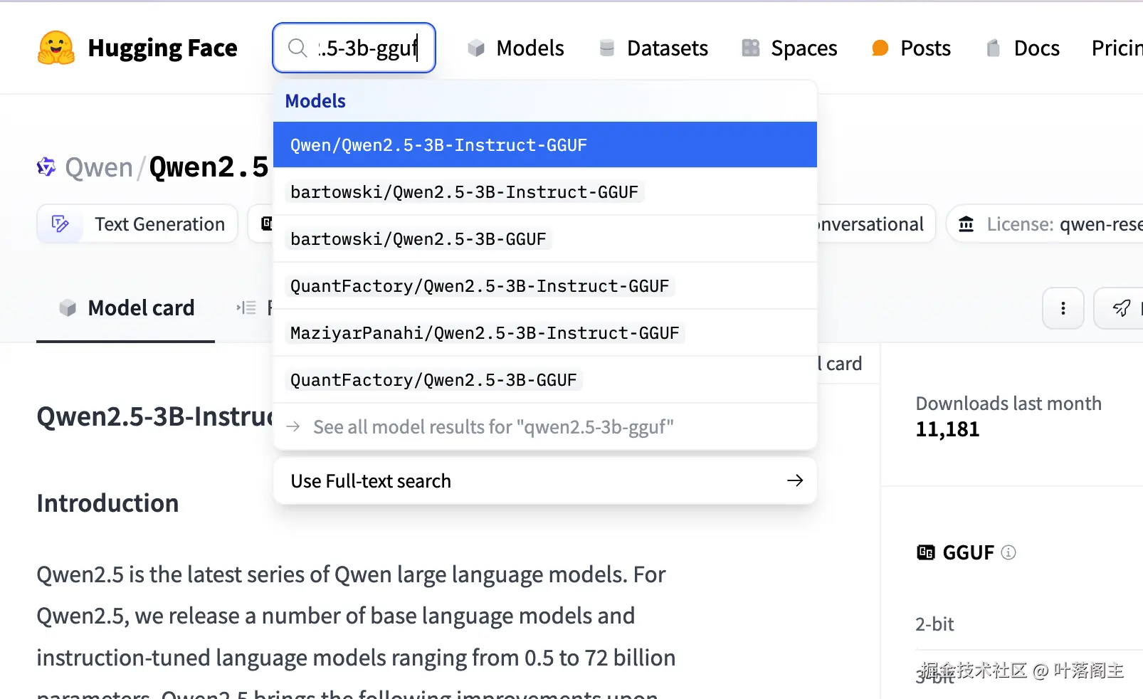The height and width of the screenshot is (699, 1143).
Task: Click Use Full-text search
Action: (370, 480)
